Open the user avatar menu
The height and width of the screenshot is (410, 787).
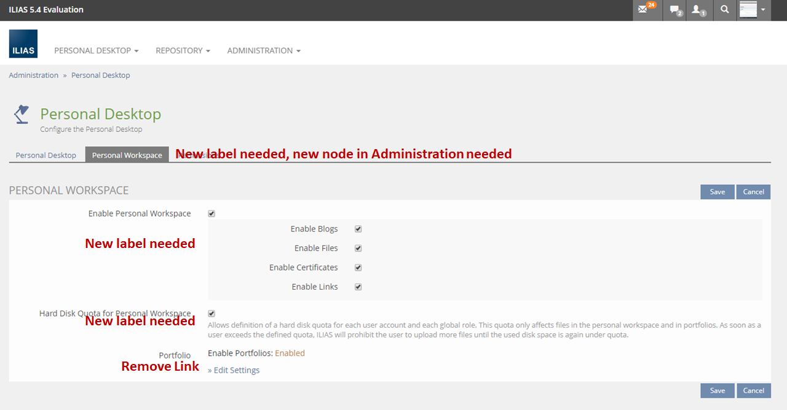point(754,10)
